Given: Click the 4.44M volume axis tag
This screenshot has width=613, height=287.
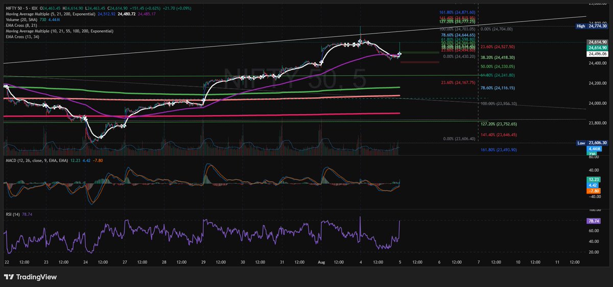Looking at the screenshot, I should 595,149.
